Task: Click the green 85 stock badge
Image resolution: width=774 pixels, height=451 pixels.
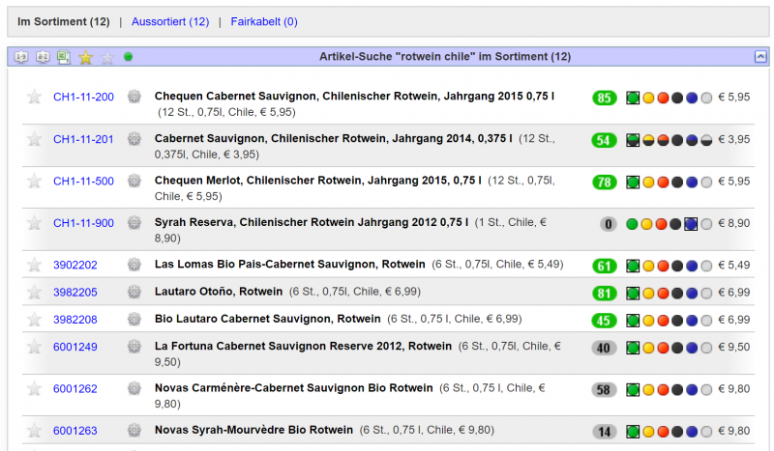Action: [605, 98]
